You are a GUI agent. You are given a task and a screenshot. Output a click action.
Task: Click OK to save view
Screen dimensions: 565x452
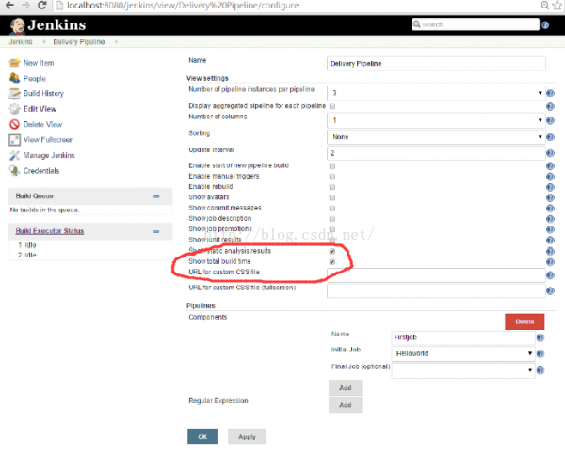(202, 437)
